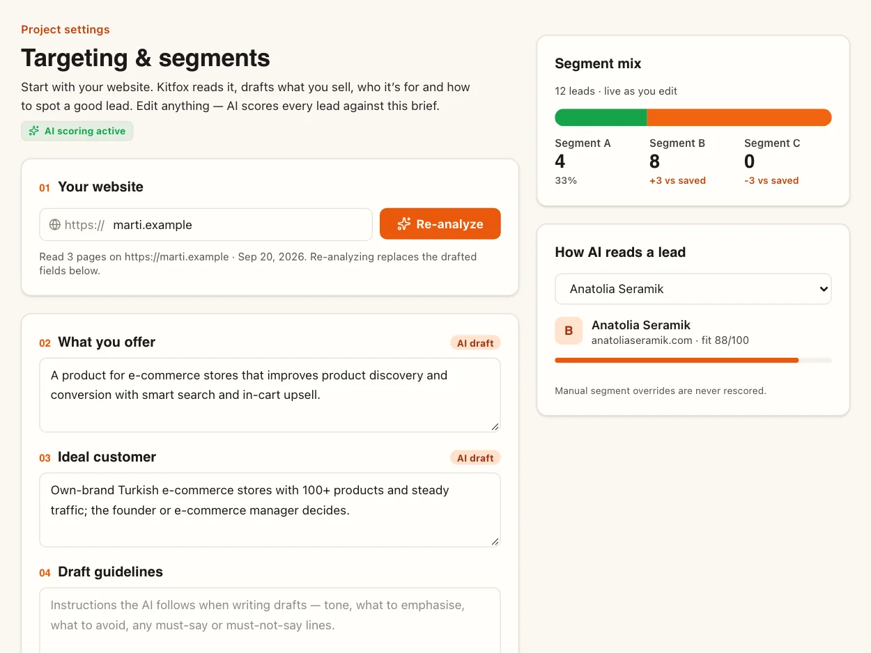871x653 pixels.
Task: Click the "Manual segment overrides are never rescored." note
Action: point(661,391)
